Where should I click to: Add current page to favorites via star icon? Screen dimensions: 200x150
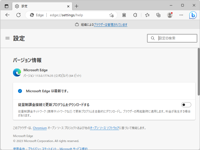111,15
